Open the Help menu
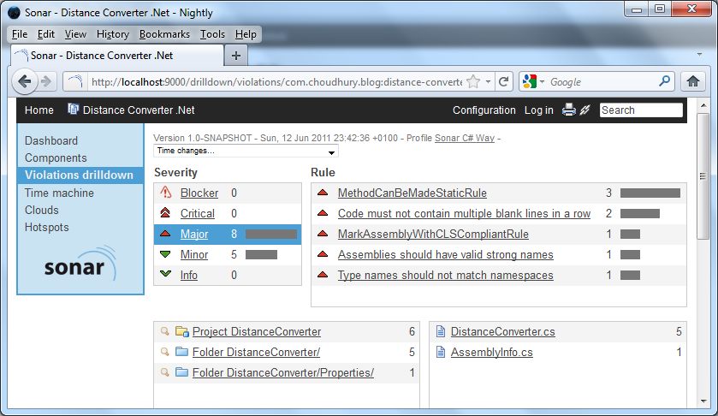The width and height of the screenshot is (718, 416). [x=246, y=34]
